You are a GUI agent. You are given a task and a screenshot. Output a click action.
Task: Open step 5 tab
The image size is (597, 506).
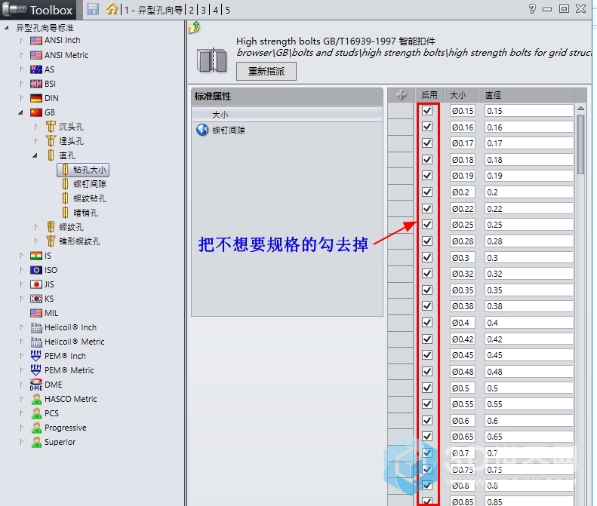coord(228,10)
